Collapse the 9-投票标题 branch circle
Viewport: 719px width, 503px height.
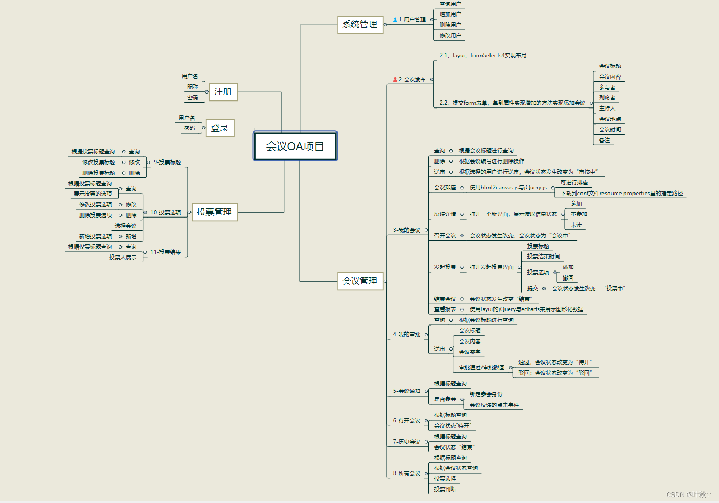pyautogui.click(x=148, y=162)
